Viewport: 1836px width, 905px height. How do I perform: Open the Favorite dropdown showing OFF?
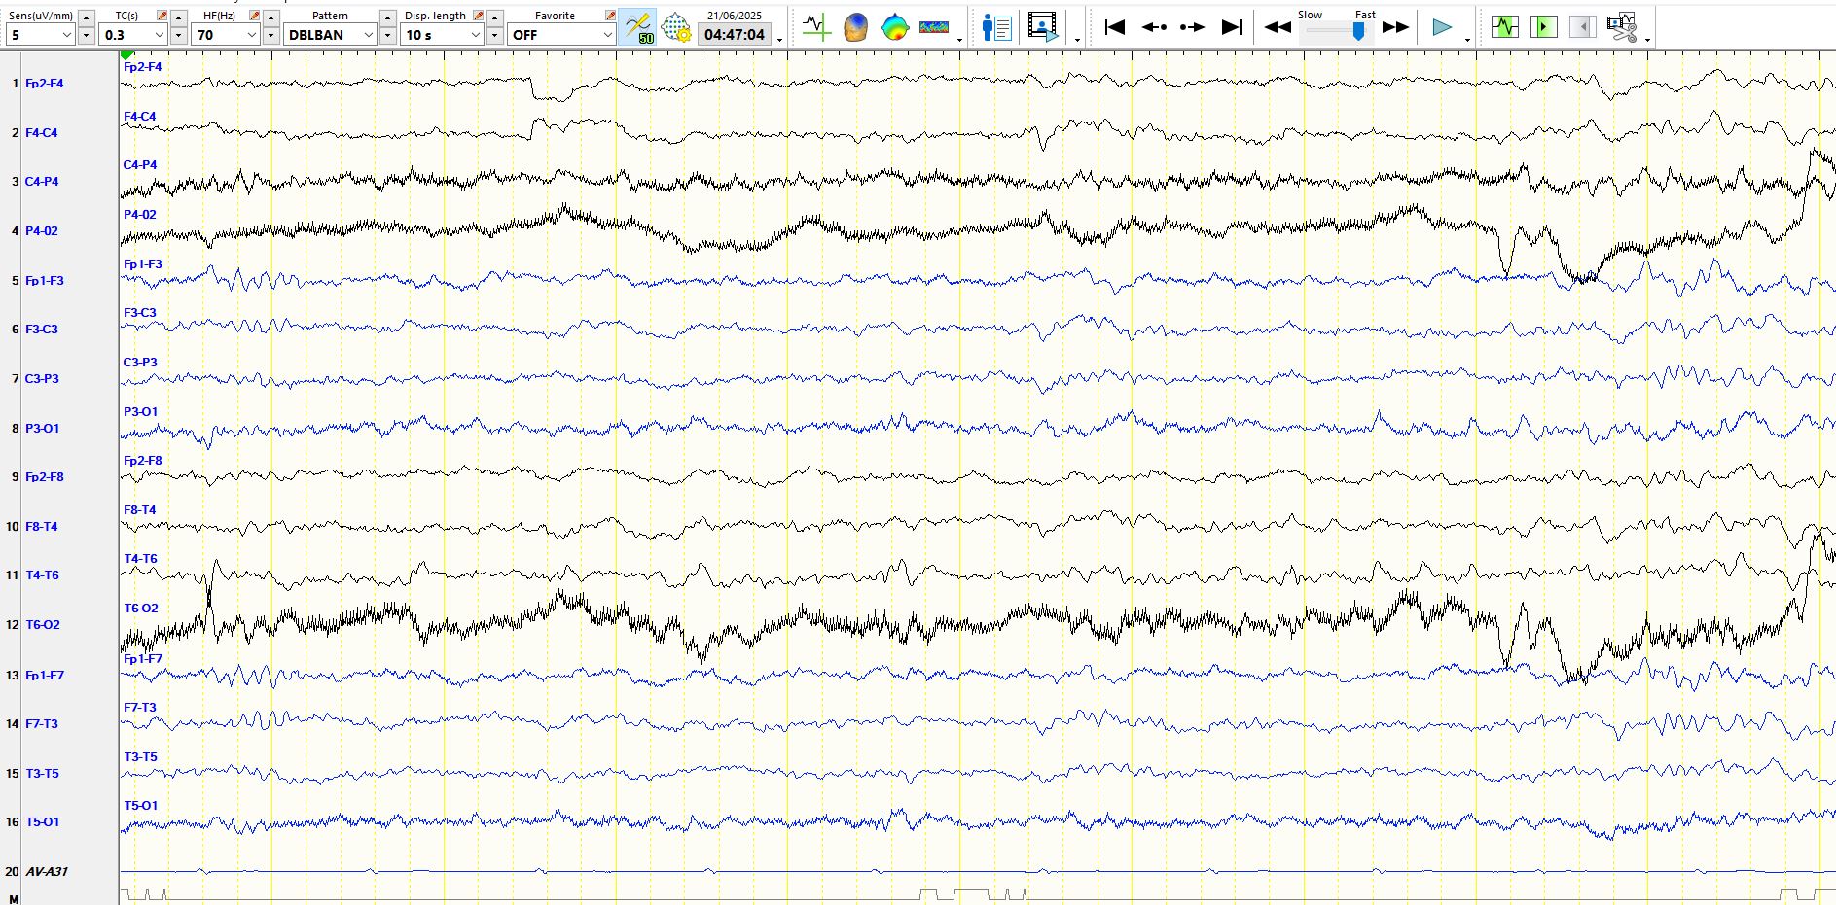click(x=561, y=35)
